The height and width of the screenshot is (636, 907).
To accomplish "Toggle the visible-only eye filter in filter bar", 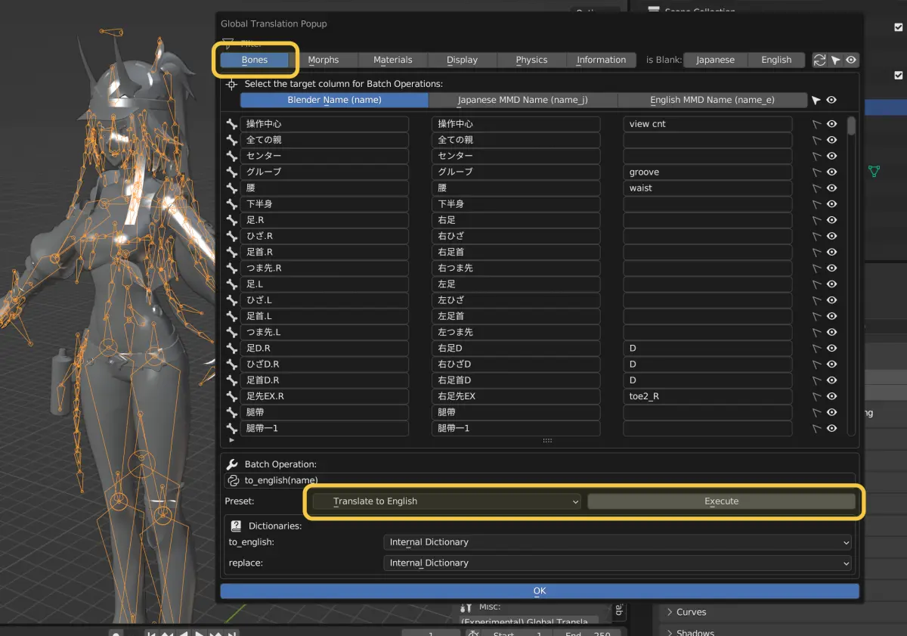I will click(851, 60).
